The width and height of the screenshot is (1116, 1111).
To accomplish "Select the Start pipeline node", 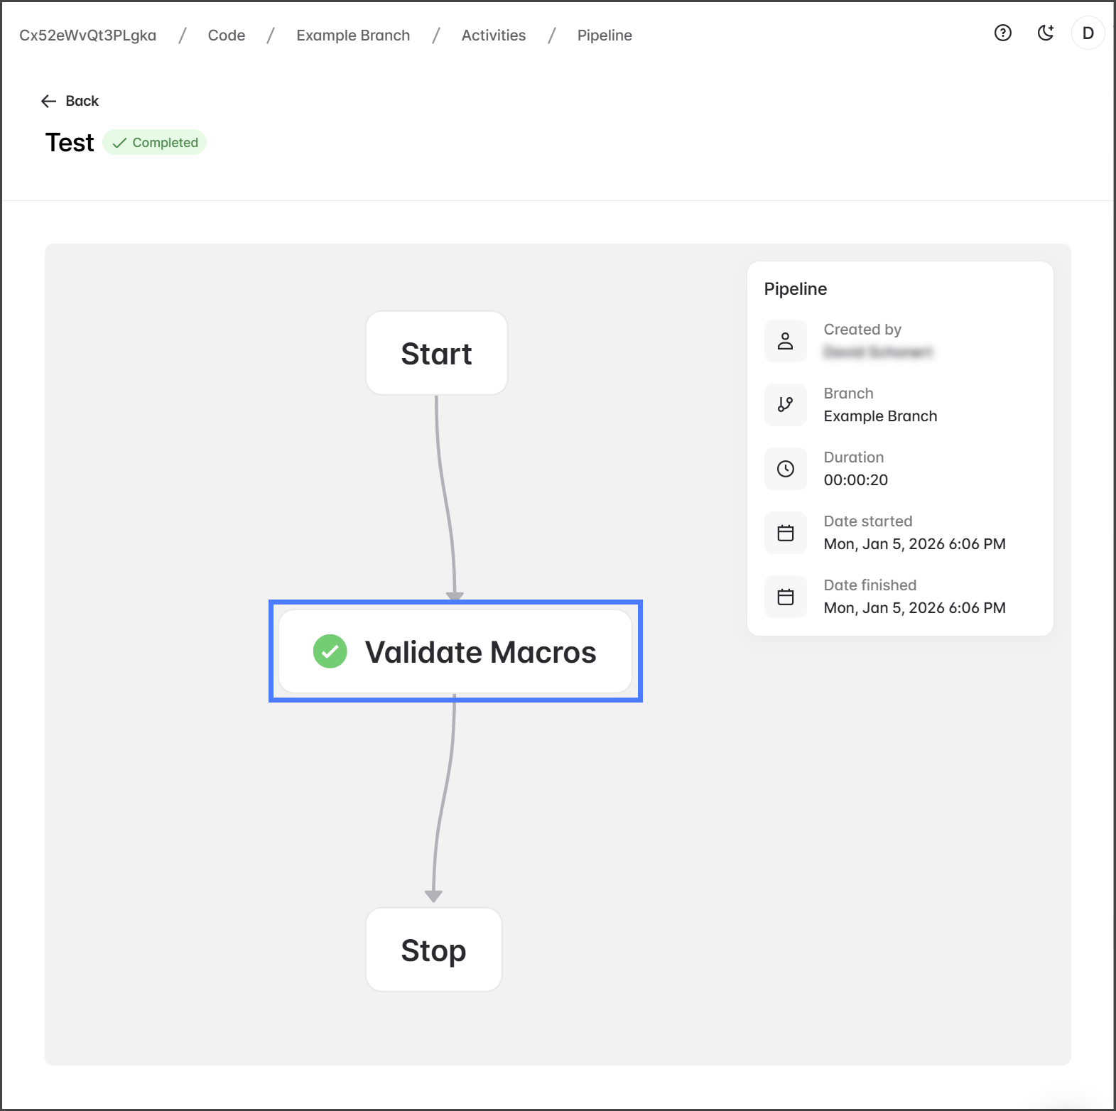I will pyautogui.click(x=436, y=353).
